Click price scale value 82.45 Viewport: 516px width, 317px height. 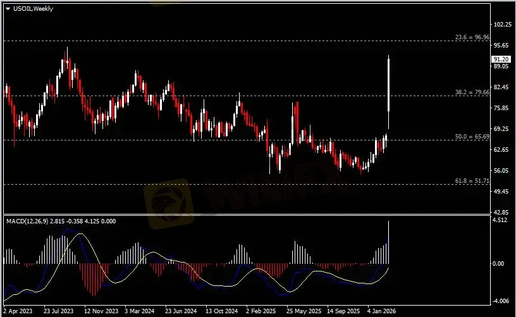pos(501,87)
